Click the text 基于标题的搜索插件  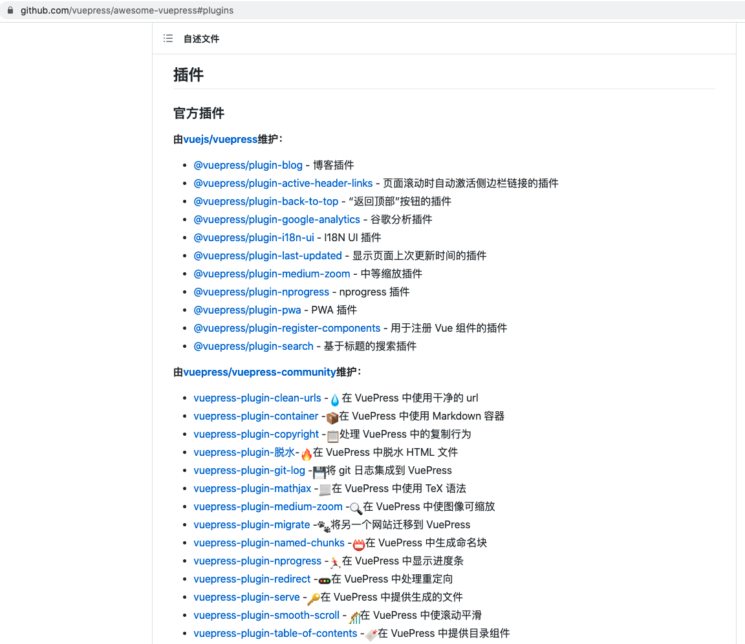coord(370,346)
